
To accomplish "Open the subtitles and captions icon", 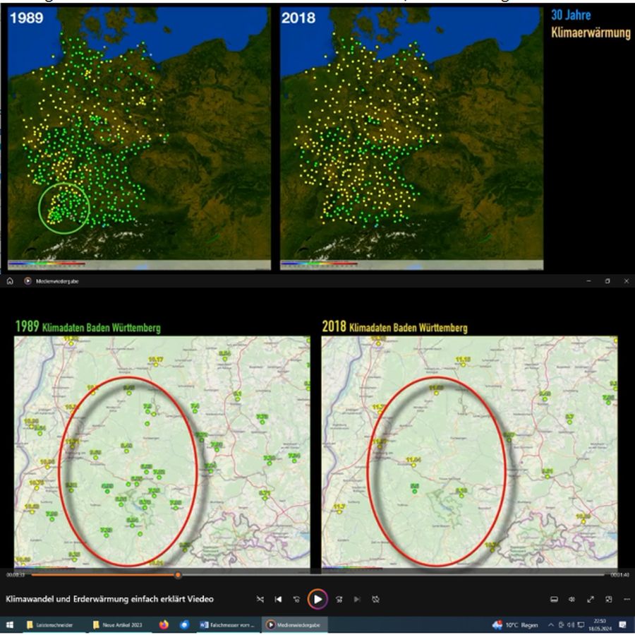I will [x=554, y=599].
